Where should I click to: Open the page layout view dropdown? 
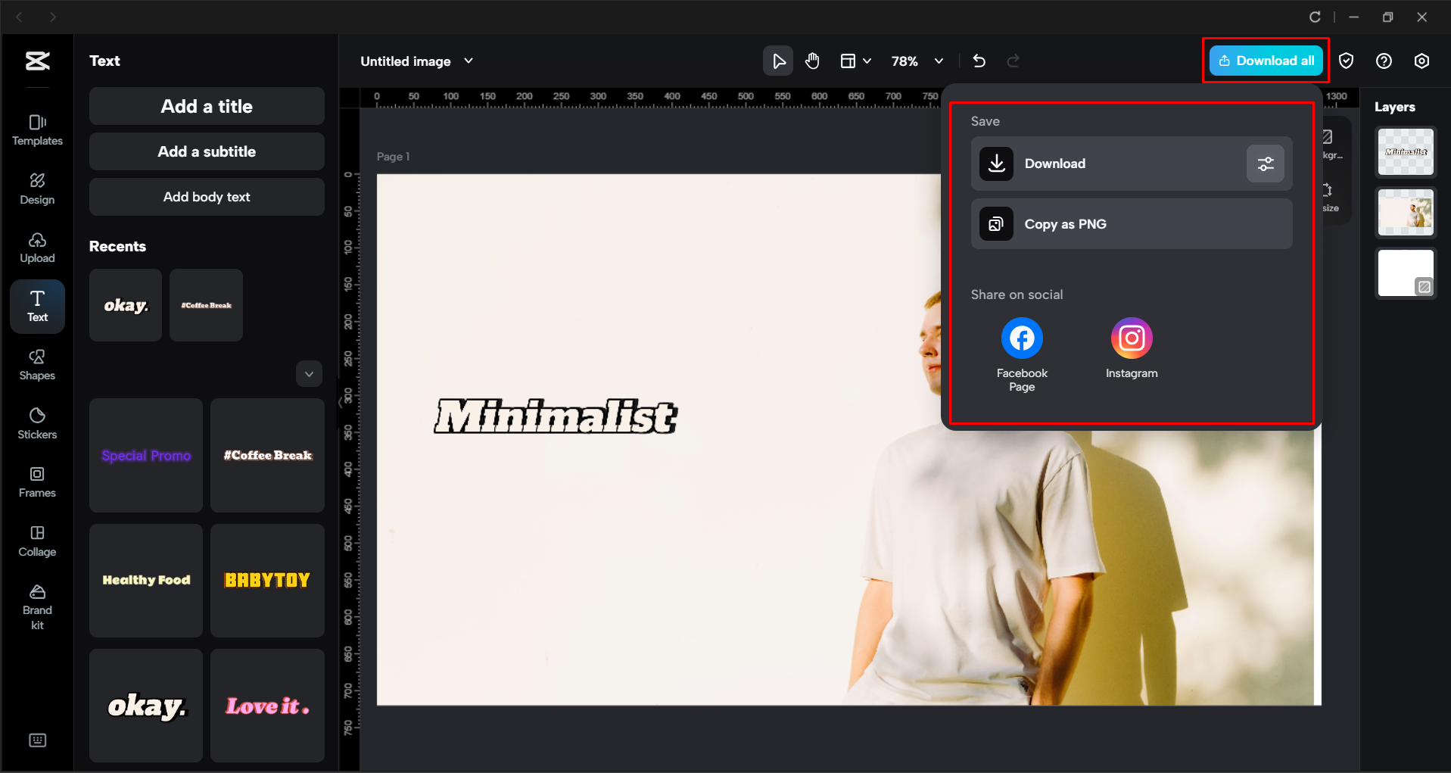pos(856,61)
